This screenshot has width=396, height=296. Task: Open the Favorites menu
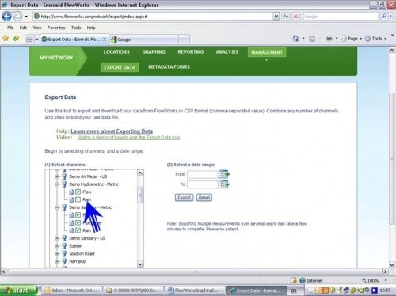pyautogui.click(x=56, y=28)
